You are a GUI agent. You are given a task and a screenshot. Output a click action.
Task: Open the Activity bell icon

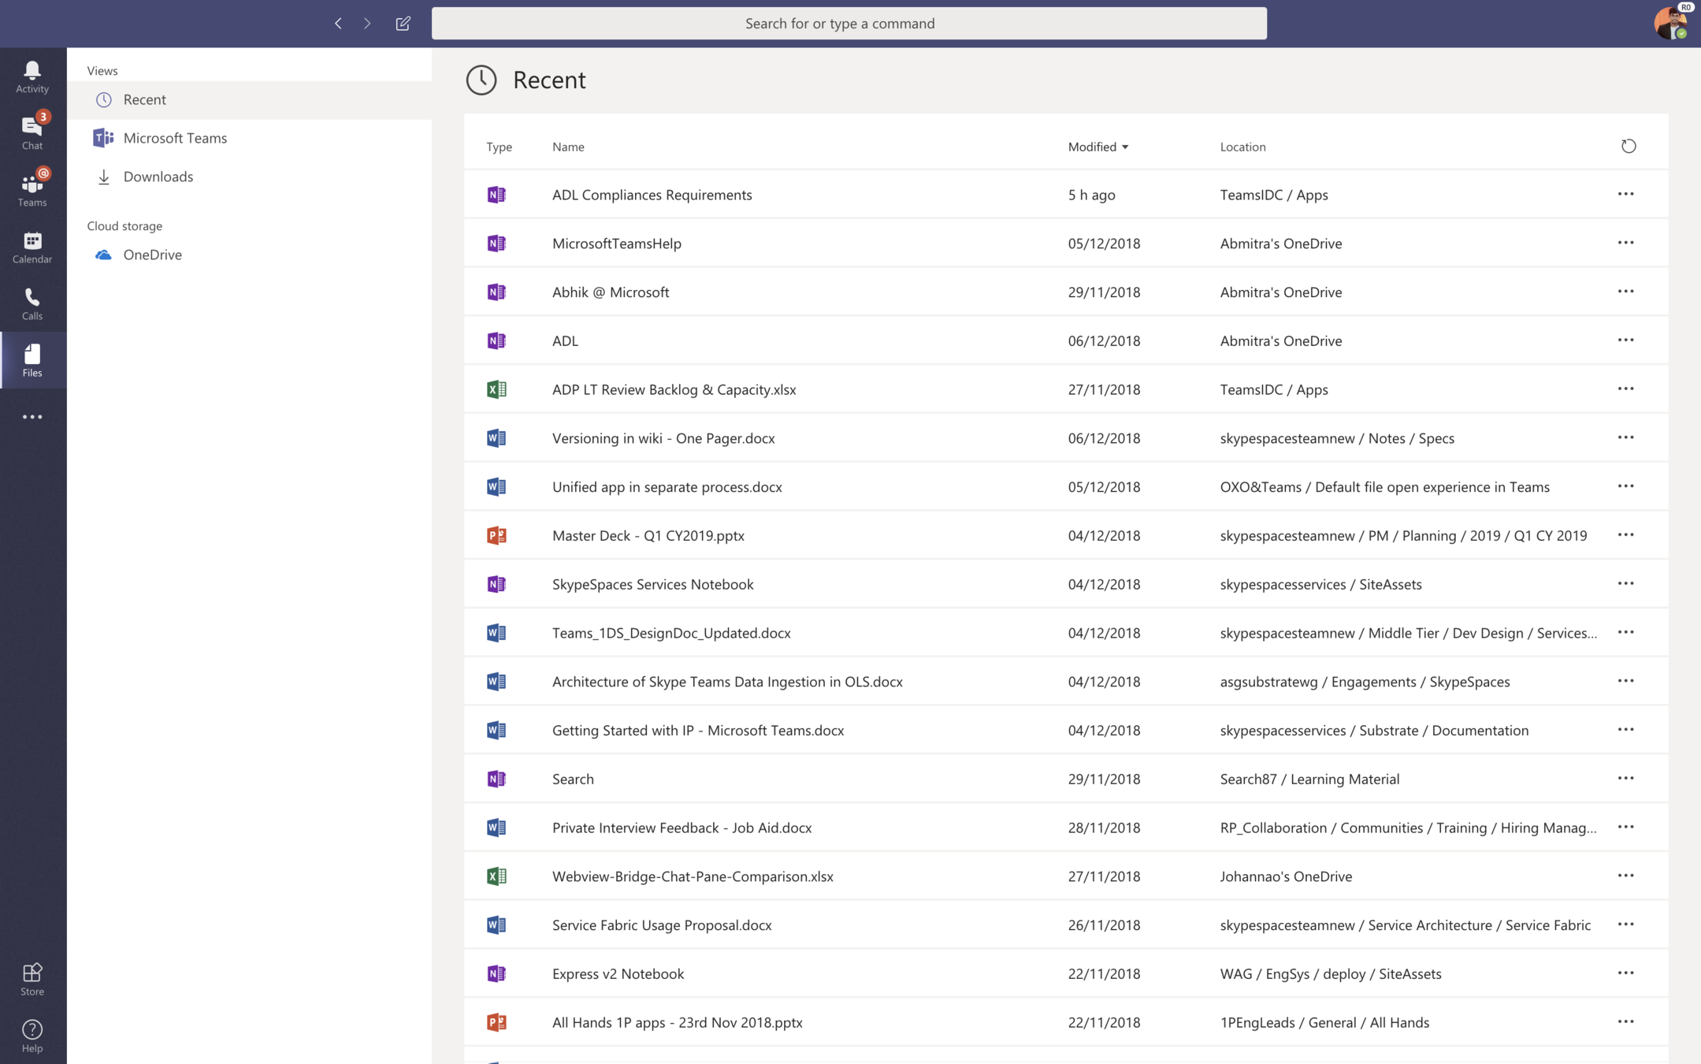click(32, 76)
